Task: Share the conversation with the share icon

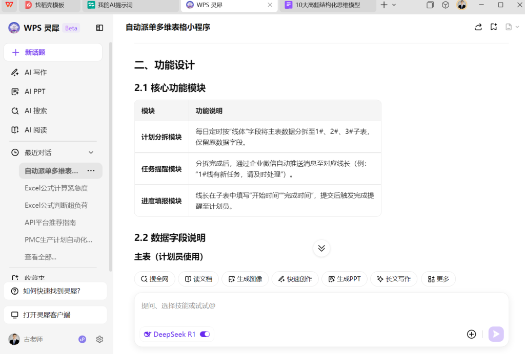Action: tap(478, 27)
